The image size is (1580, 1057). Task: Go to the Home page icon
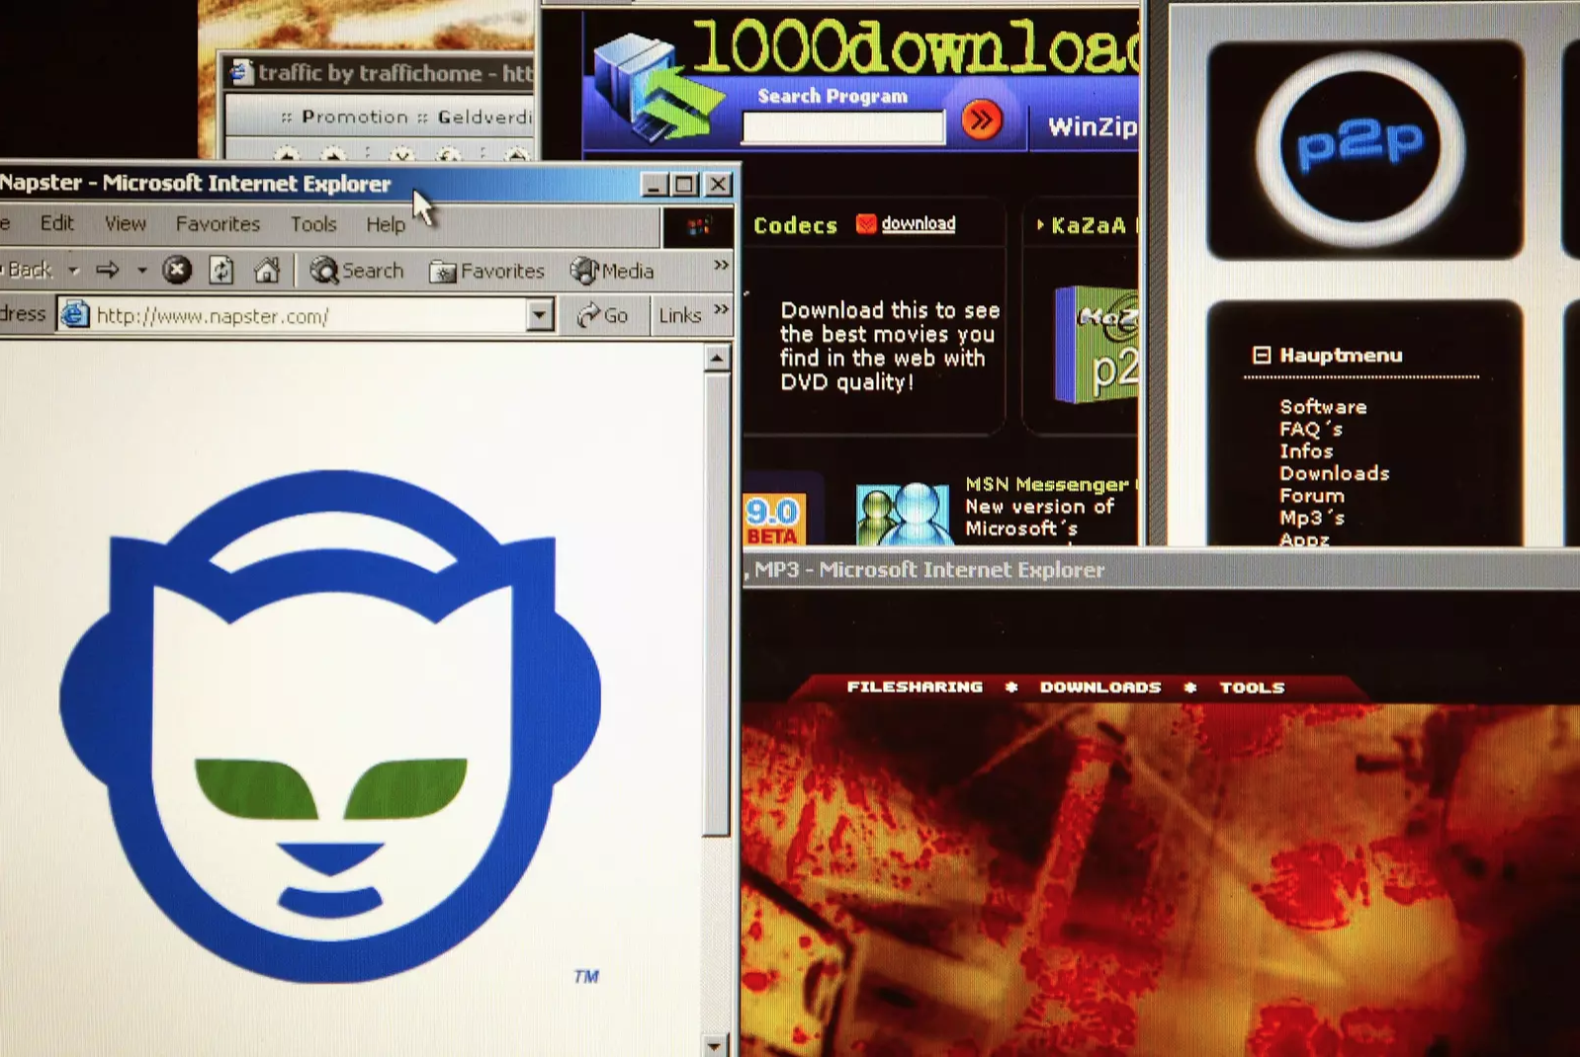(x=267, y=270)
